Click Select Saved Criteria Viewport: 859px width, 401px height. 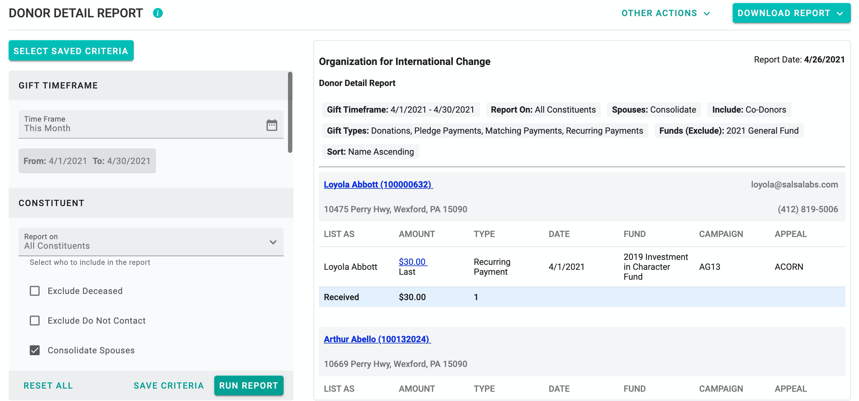(71, 51)
